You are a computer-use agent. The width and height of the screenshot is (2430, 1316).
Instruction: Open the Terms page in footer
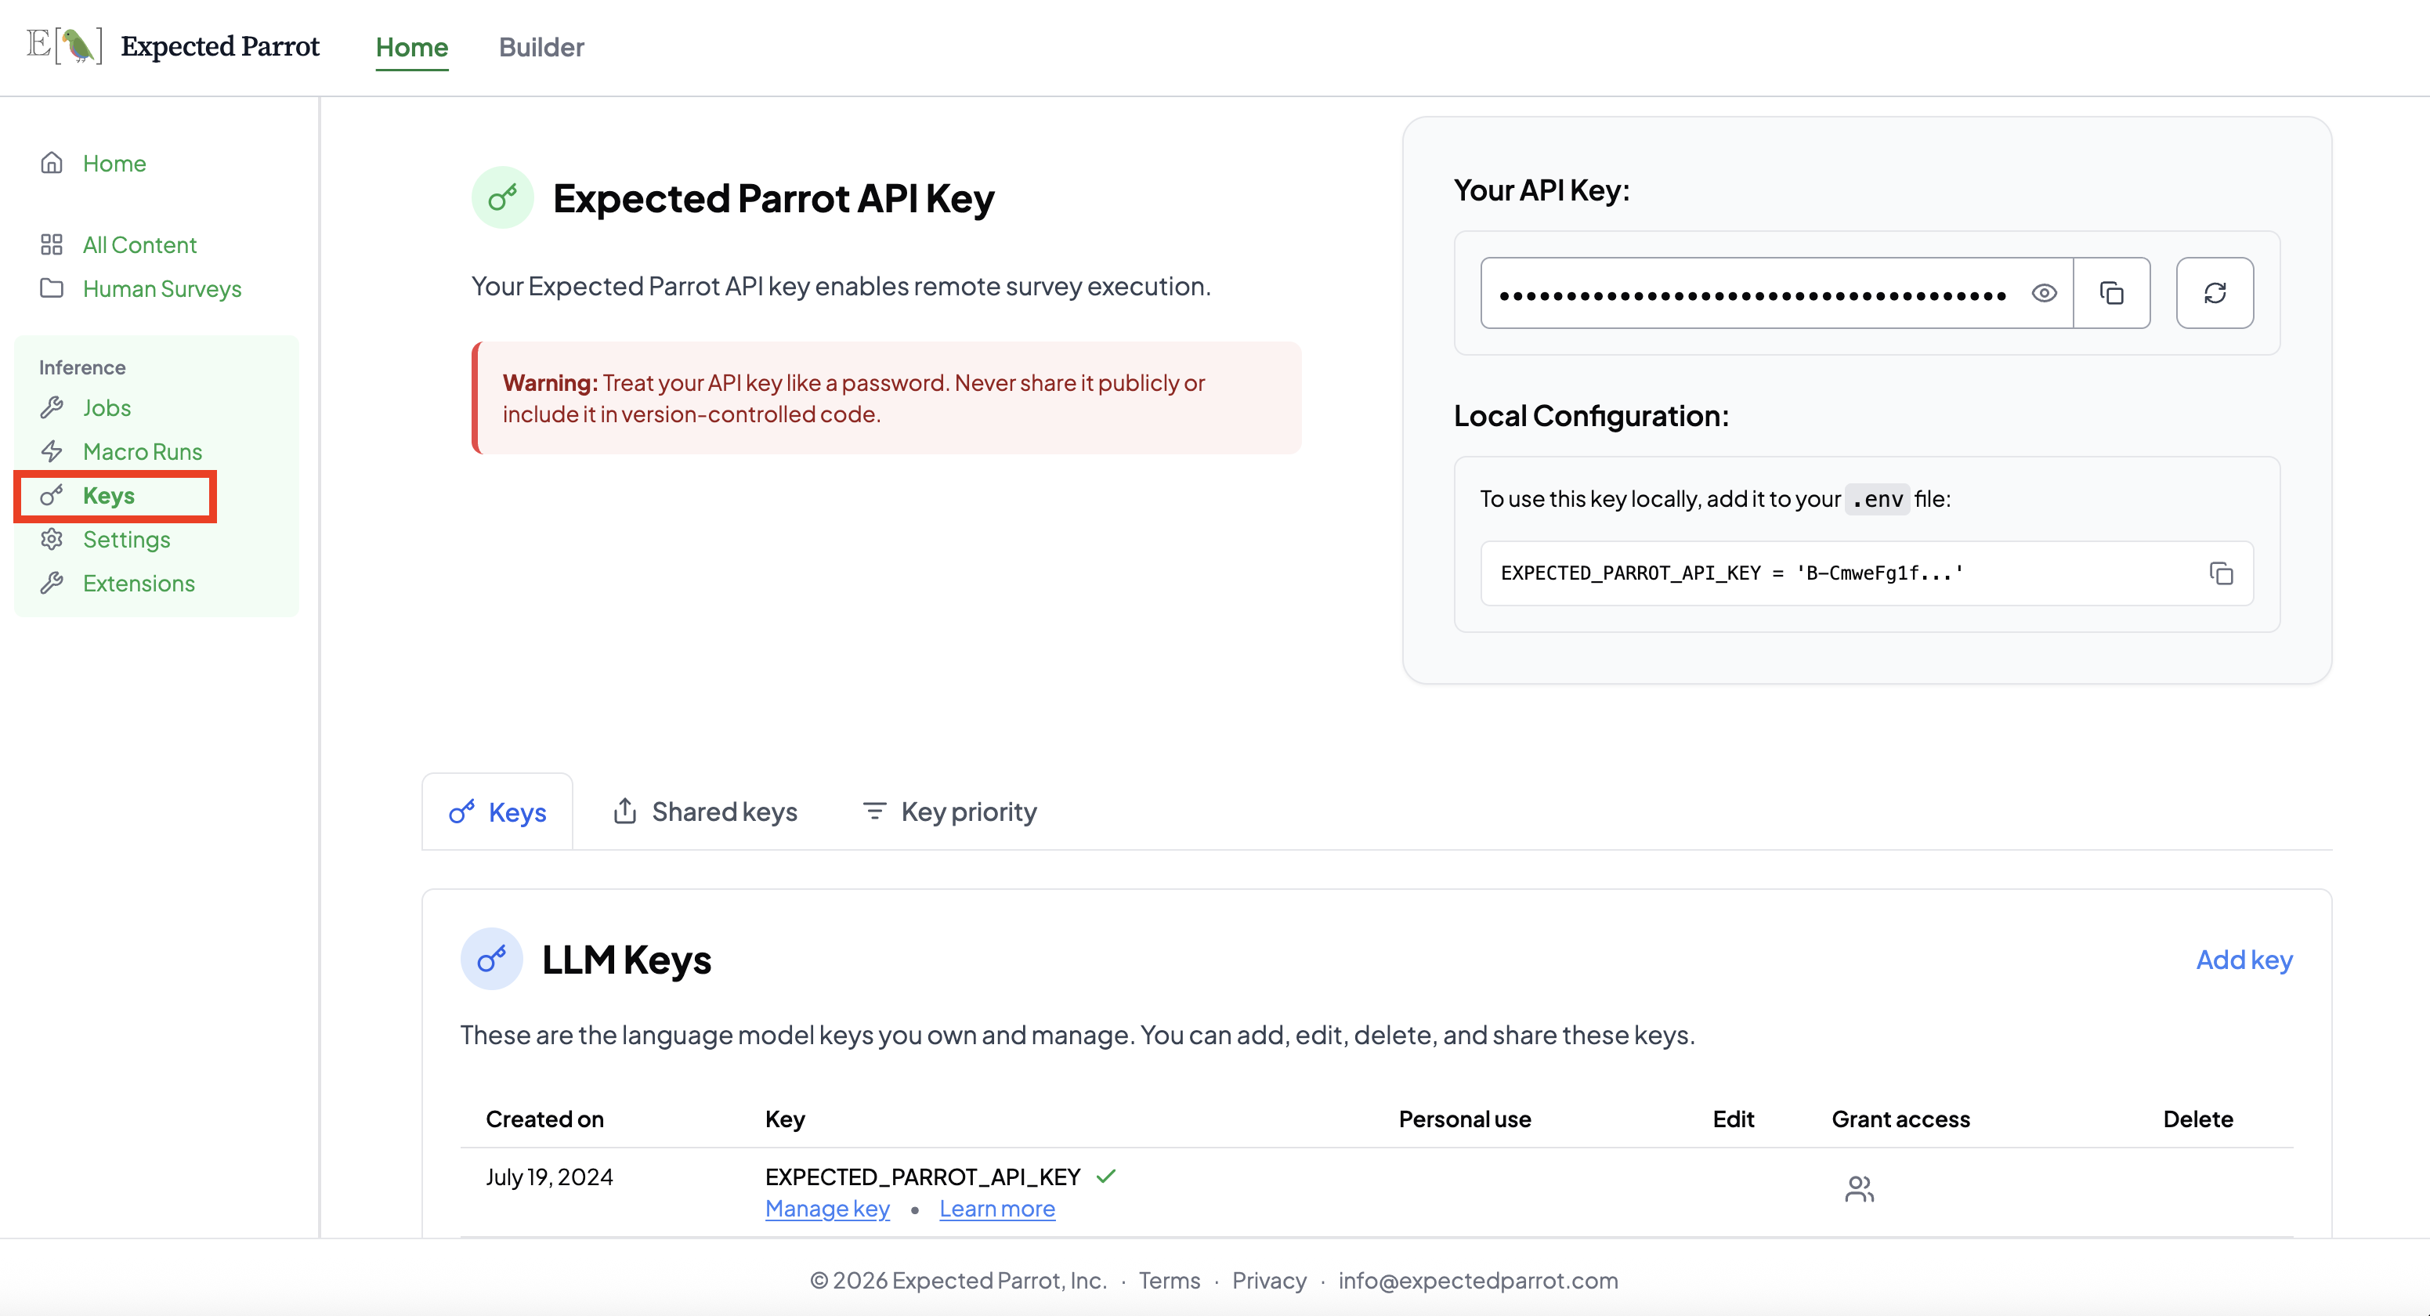pos(1169,1280)
